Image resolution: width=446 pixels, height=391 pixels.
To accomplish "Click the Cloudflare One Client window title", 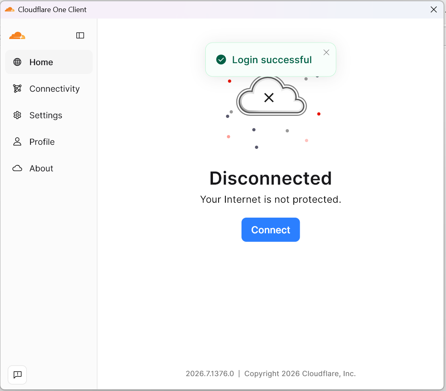I will [x=52, y=9].
